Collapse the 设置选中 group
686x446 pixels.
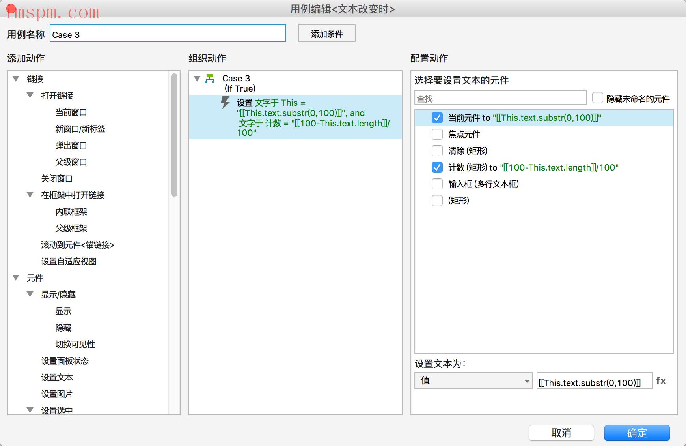click(30, 410)
